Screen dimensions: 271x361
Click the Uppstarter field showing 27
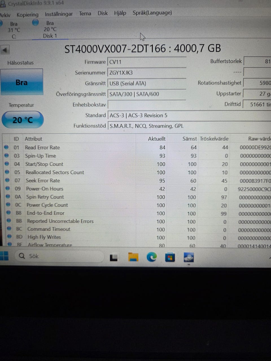[x=257, y=94]
